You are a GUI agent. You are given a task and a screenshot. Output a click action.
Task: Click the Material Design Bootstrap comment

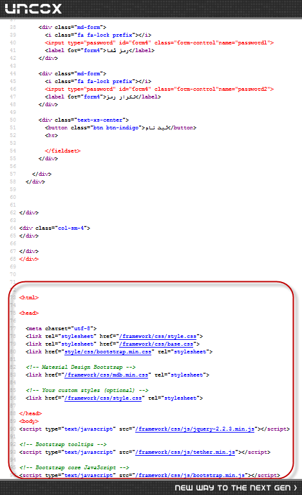pos(80,367)
